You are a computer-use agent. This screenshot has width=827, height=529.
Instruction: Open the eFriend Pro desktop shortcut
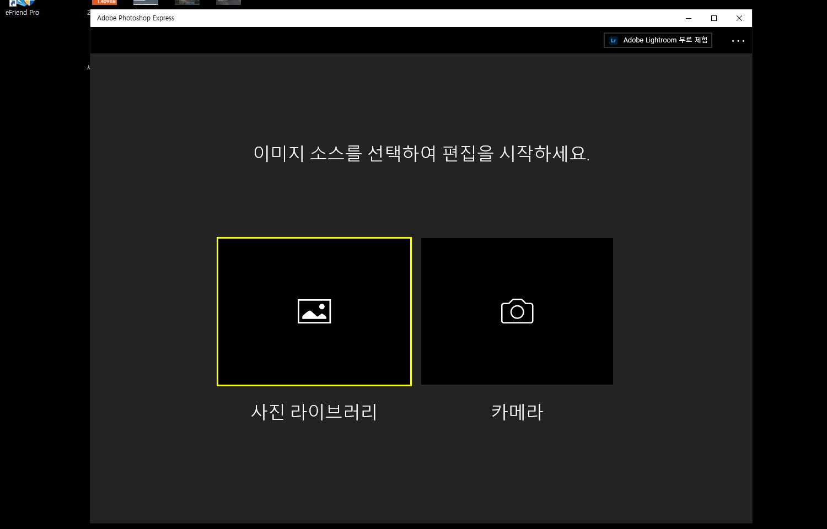22,8
